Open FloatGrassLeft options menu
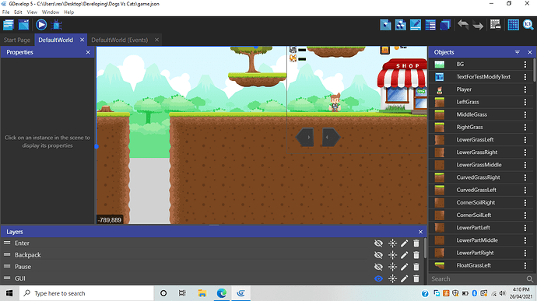The image size is (537, 301). click(x=525, y=265)
